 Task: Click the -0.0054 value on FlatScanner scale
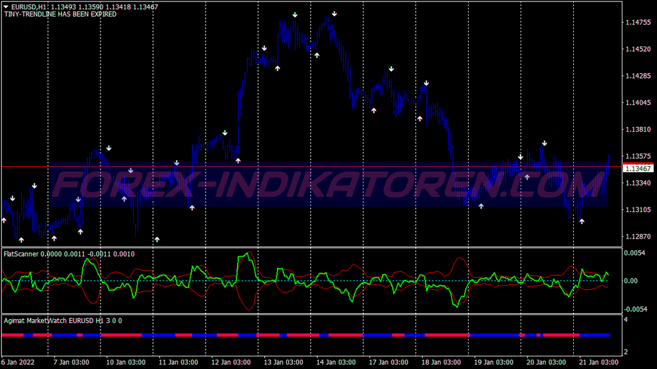(634, 309)
